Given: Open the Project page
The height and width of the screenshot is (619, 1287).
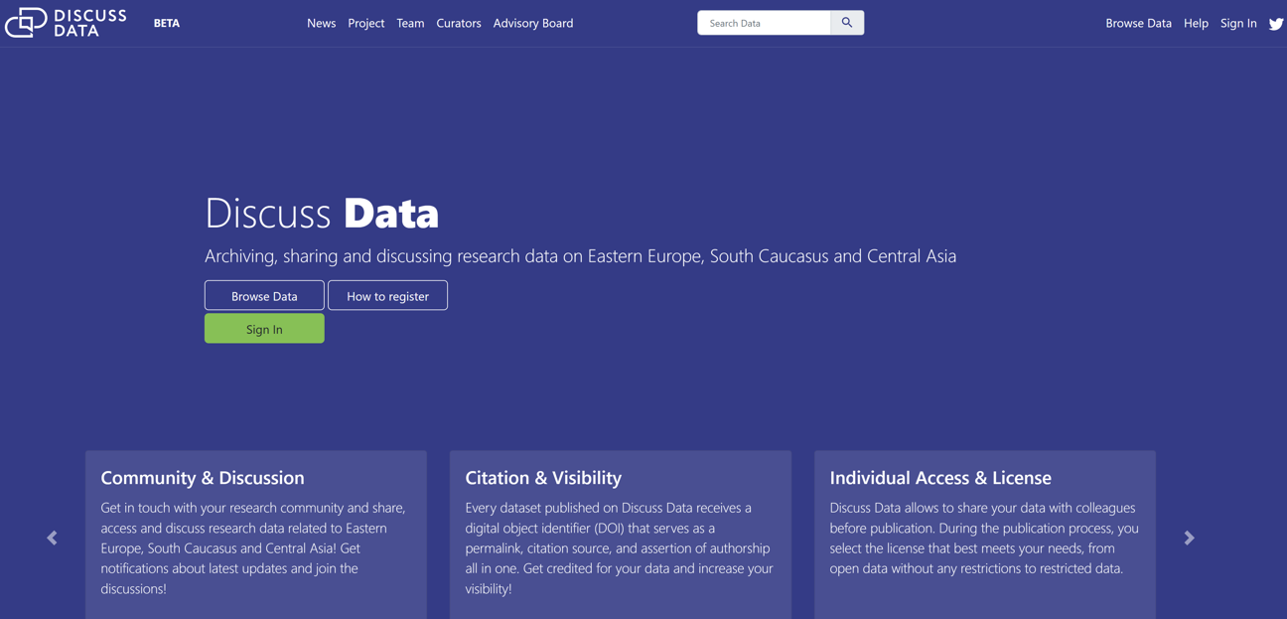Looking at the screenshot, I should point(365,23).
